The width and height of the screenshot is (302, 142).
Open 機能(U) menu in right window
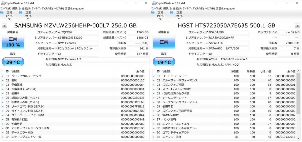(177, 8)
